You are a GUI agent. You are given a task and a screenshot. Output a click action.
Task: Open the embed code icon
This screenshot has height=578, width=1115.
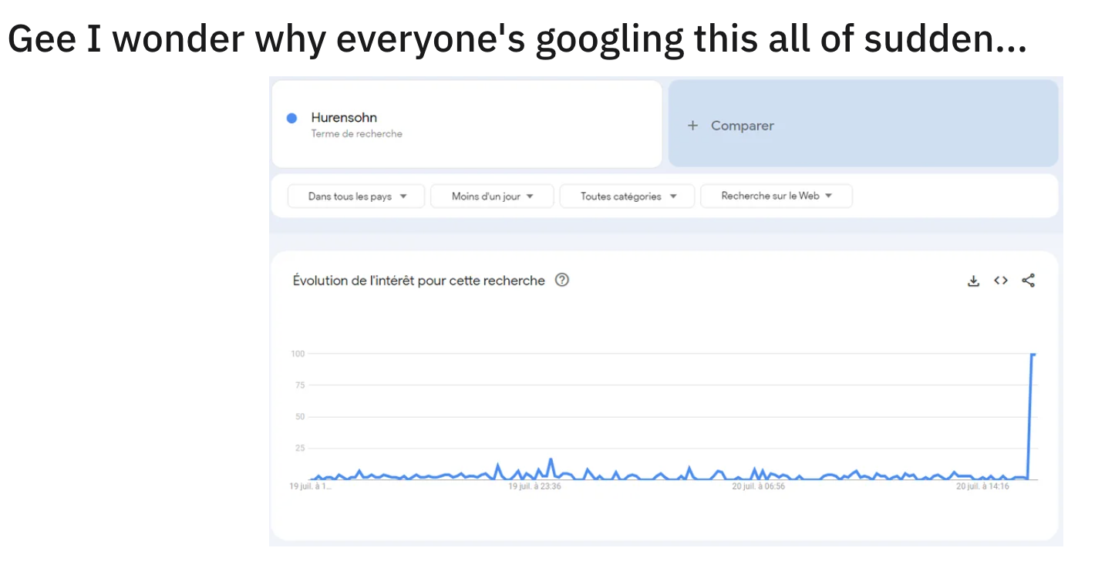pos(1001,281)
